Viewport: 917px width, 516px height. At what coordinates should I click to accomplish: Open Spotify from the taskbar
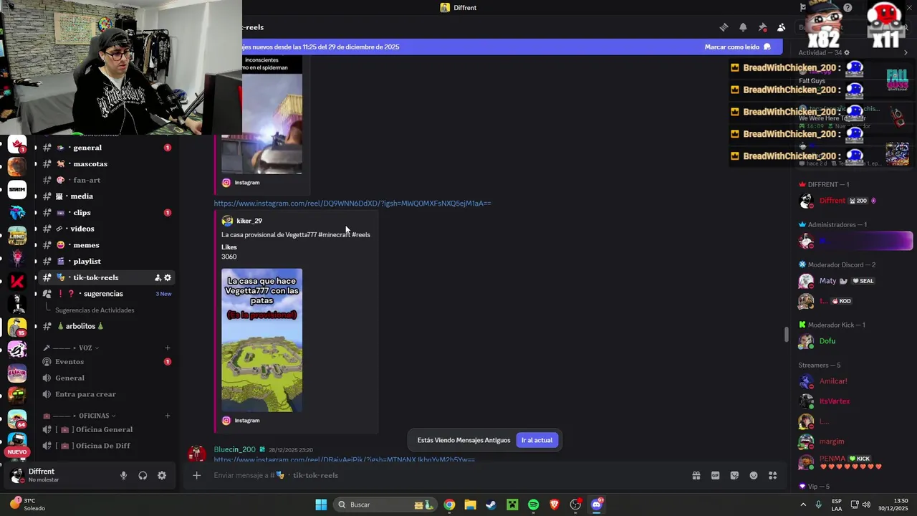[x=533, y=505]
